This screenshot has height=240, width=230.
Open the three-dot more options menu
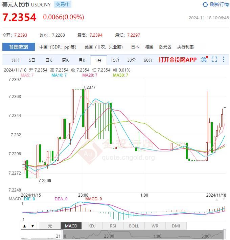click(x=224, y=59)
